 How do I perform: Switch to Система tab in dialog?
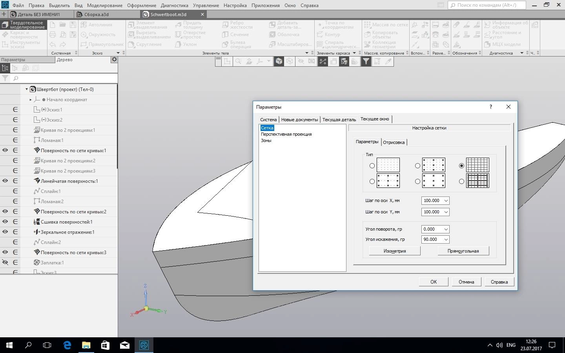coord(268,120)
